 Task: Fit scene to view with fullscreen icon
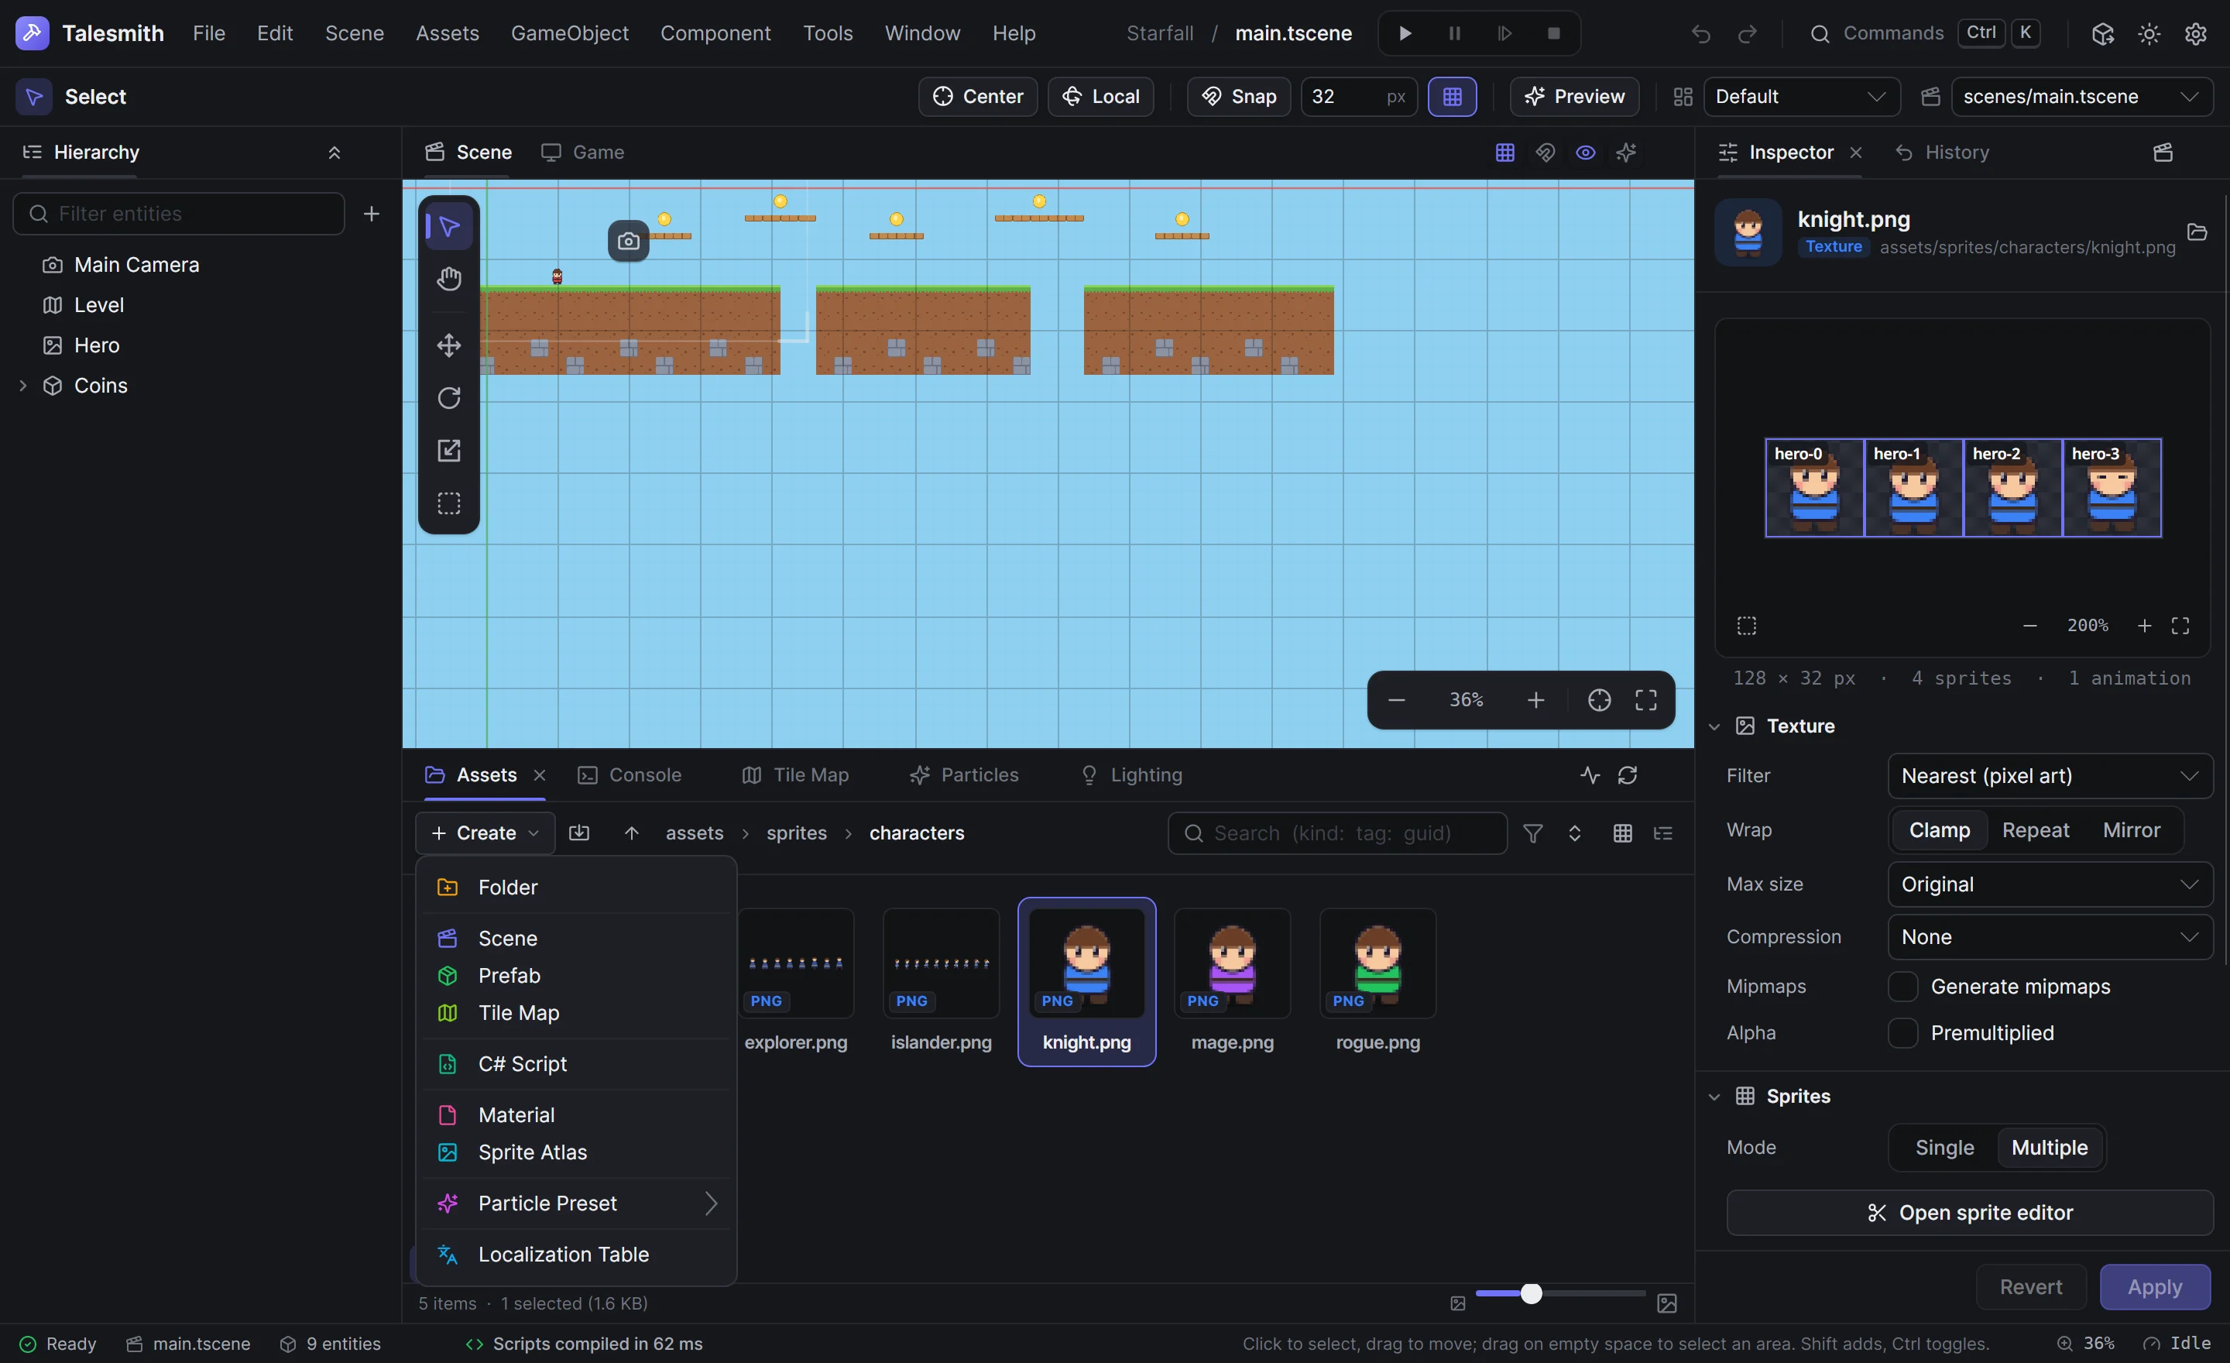[x=1645, y=699]
